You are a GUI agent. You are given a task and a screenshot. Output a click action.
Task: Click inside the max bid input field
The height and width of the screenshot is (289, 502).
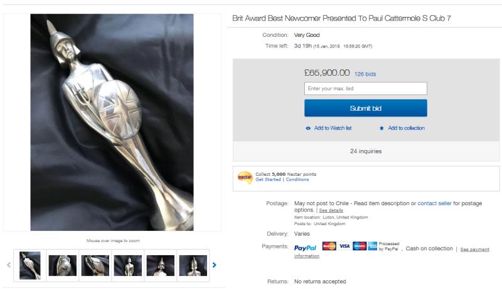[365, 89]
